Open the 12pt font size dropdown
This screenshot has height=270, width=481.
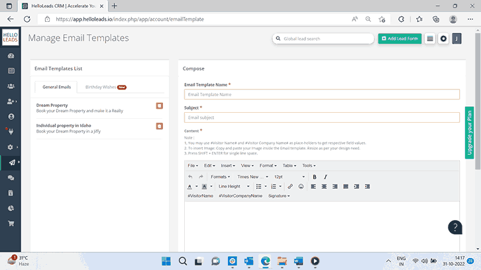click(290, 177)
